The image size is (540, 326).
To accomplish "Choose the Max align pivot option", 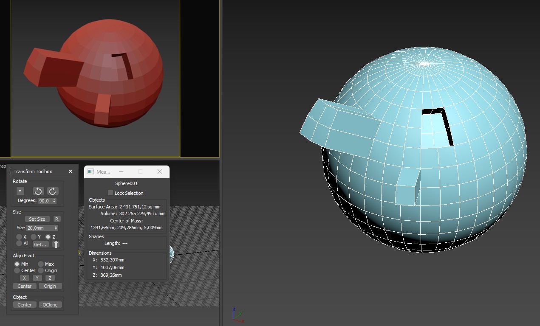I will 41,264.
